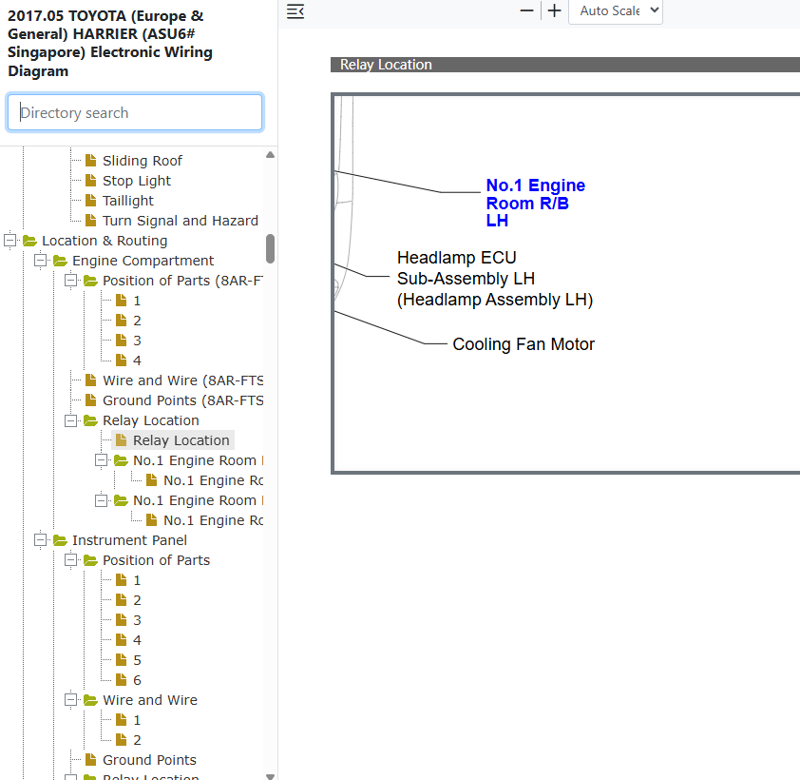Click the Wire and Wire (8AR-FTS document icon
The width and height of the screenshot is (800, 780).
tap(91, 380)
